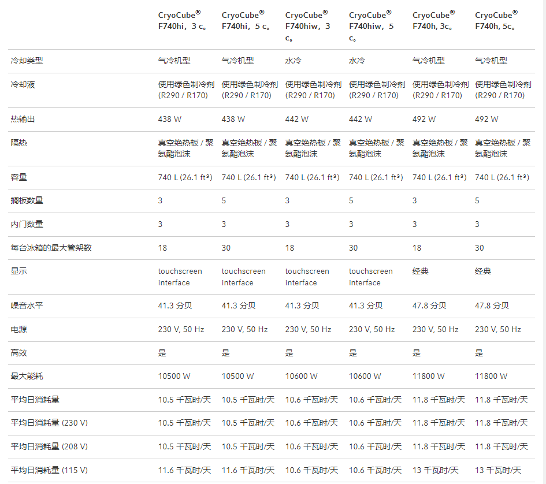Click the first 492 W heat output value
This screenshot has width=546, height=484.
424,119
